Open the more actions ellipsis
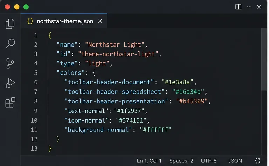This screenshot has width=269, height=166. pyautogui.click(x=249, y=7)
